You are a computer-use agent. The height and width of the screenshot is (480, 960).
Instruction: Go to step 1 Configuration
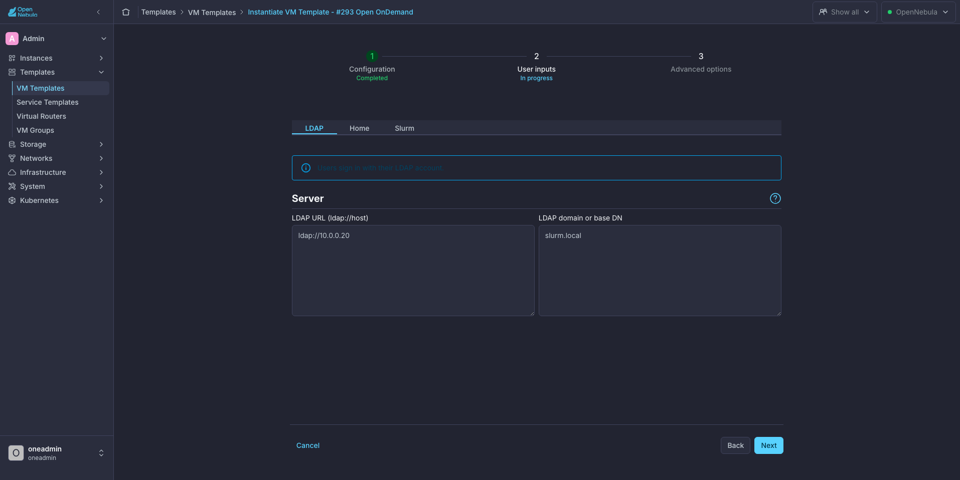372,66
